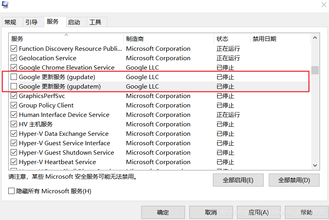Uncheck Group Policy Client checkbox
Viewport: 329px width, 220px height.
coord(14,105)
